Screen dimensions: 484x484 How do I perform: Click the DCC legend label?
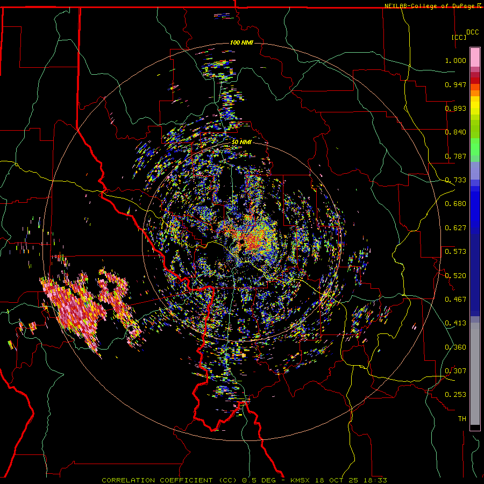tap(472, 32)
